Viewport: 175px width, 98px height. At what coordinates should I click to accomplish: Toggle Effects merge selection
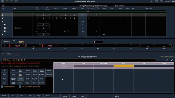[28, 79]
